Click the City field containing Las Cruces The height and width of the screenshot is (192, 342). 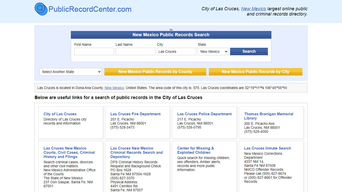click(x=177, y=51)
